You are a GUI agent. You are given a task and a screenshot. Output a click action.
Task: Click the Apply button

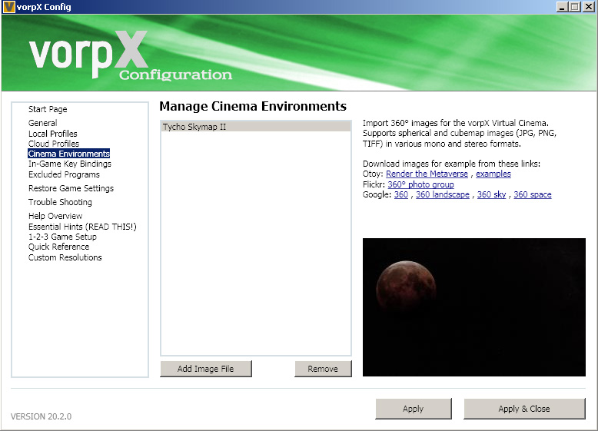point(414,409)
